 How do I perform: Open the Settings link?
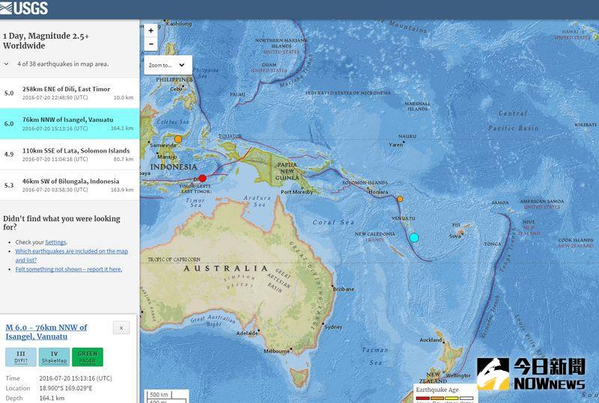55,242
